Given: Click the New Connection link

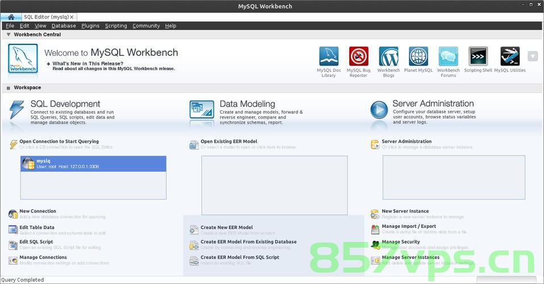Looking at the screenshot, I should tap(38, 211).
